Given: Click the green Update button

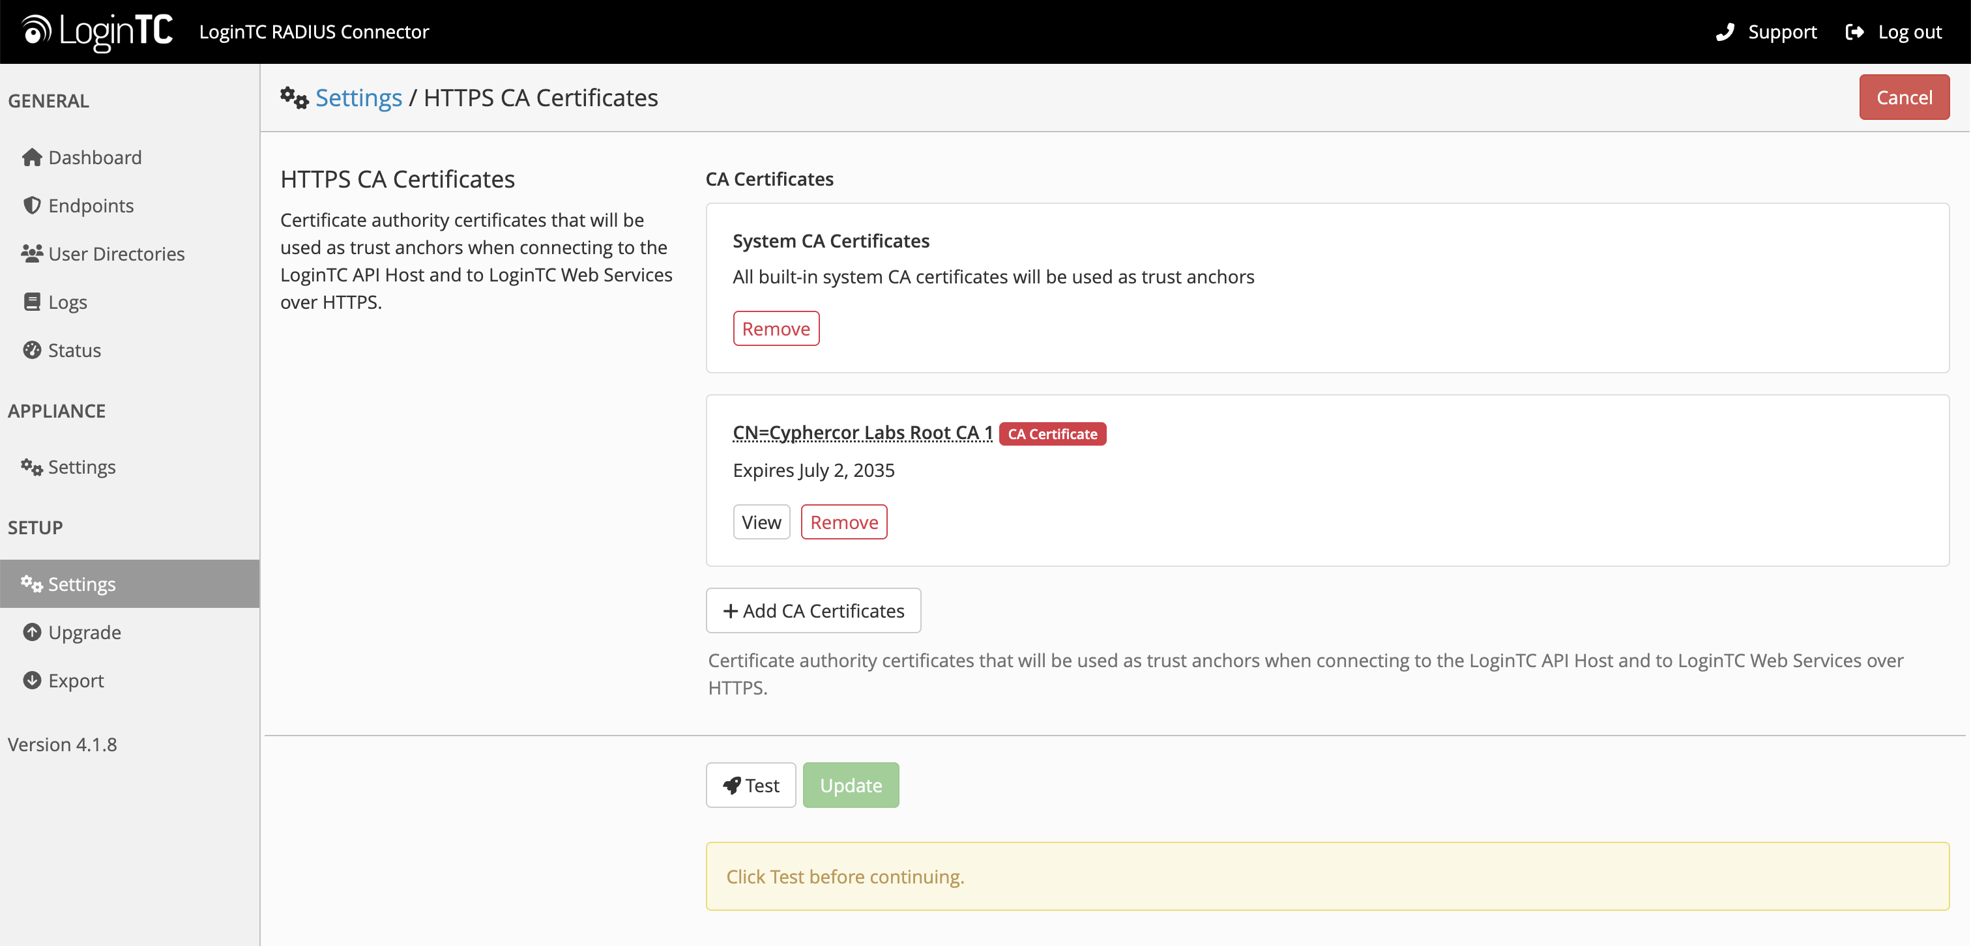Looking at the screenshot, I should pos(851,786).
